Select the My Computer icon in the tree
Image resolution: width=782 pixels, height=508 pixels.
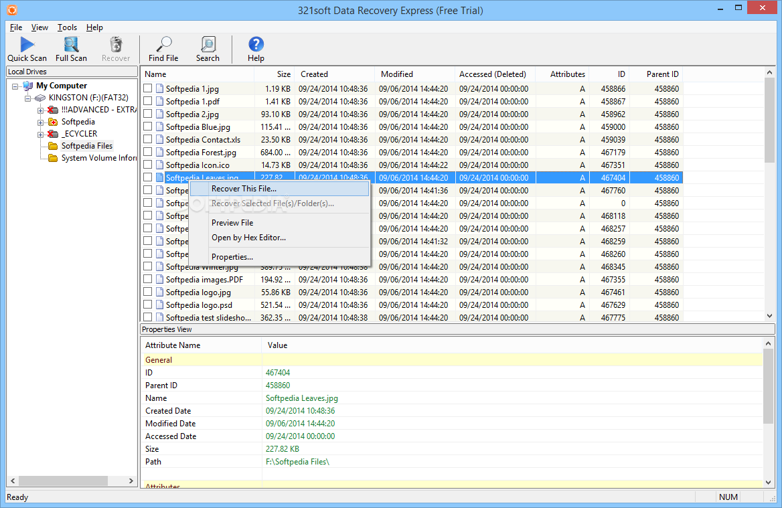(28, 86)
